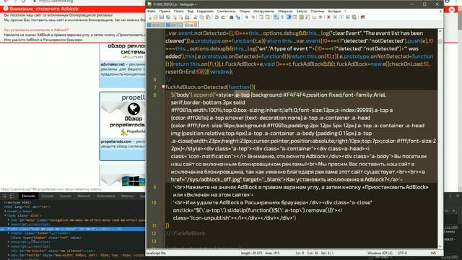Click the Windows (CR LF) status bar field
462x260 pixels.
point(380,253)
